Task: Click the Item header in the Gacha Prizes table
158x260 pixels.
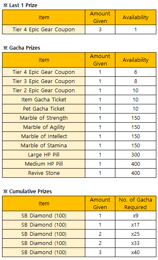Action: tap(44, 60)
